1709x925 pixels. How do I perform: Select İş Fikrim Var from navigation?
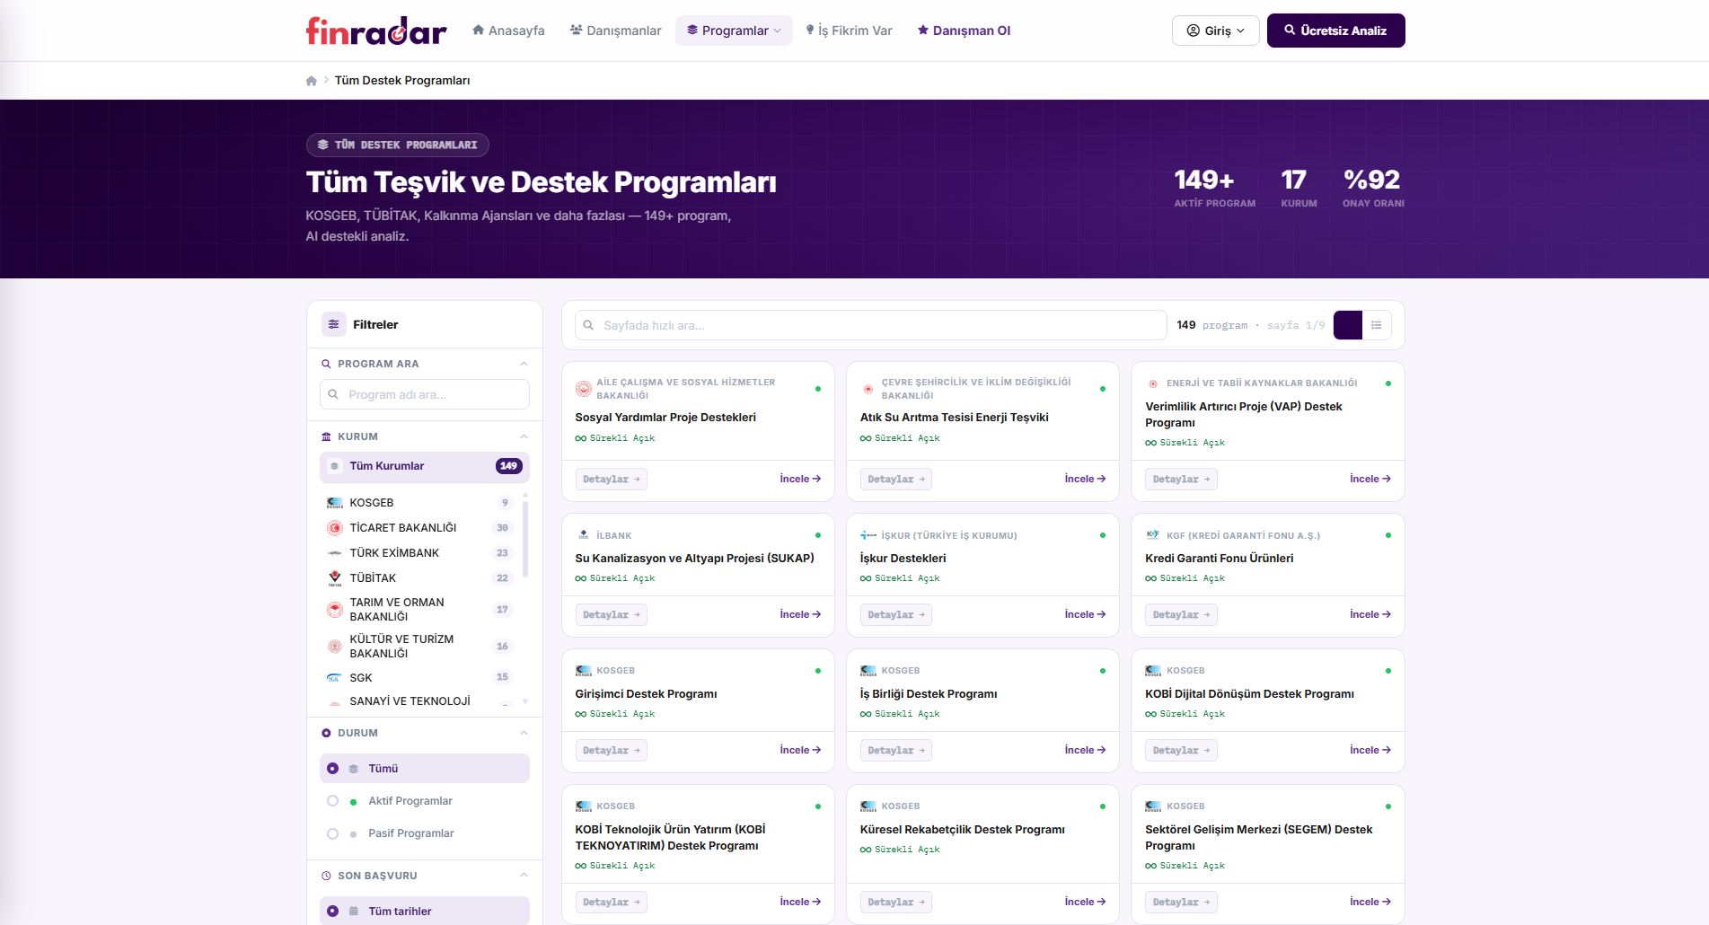tap(850, 30)
